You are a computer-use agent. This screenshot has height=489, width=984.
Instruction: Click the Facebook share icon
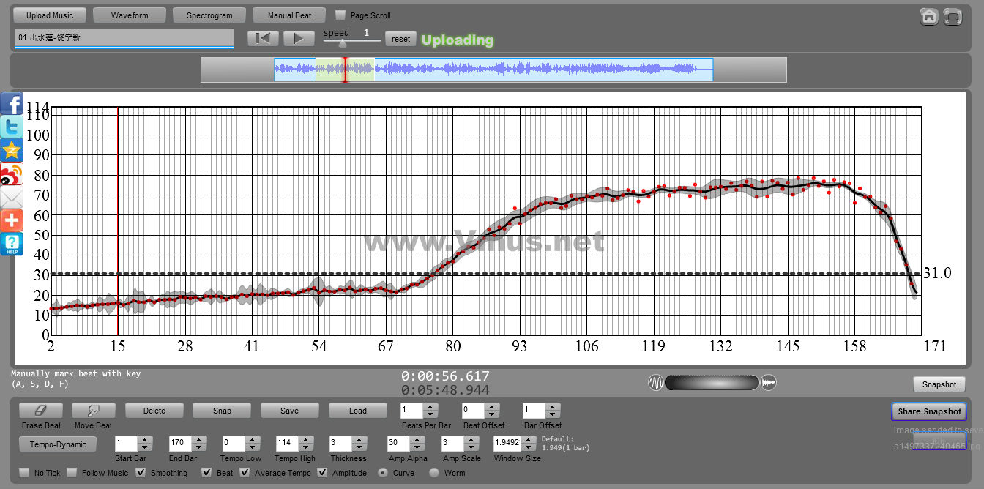(12, 103)
